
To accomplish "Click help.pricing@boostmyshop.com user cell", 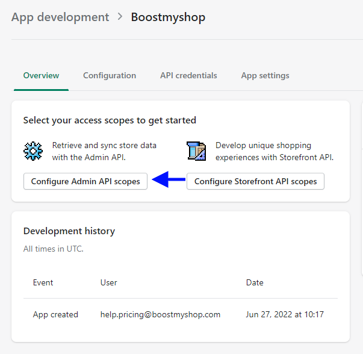I will pos(160,314).
